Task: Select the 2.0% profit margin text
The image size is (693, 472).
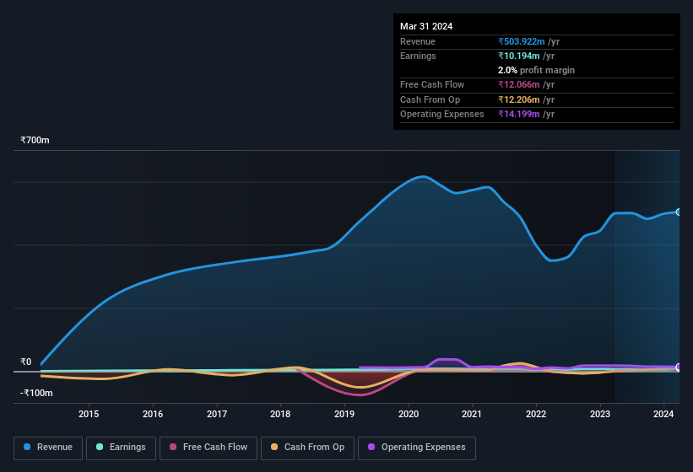Action: pos(537,70)
